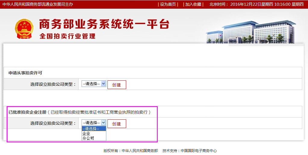Click the 版权所有：中华人民共和国商务部 footer text
The width and height of the screenshot is (308, 155).
(x=131, y=151)
